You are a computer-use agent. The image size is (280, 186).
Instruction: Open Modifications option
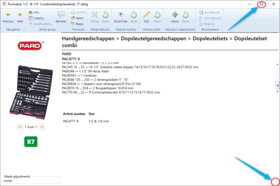tap(41, 24)
